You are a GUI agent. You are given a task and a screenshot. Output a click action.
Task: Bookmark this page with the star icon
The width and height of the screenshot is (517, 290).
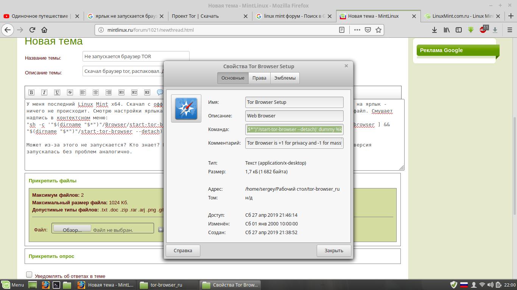click(378, 30)
